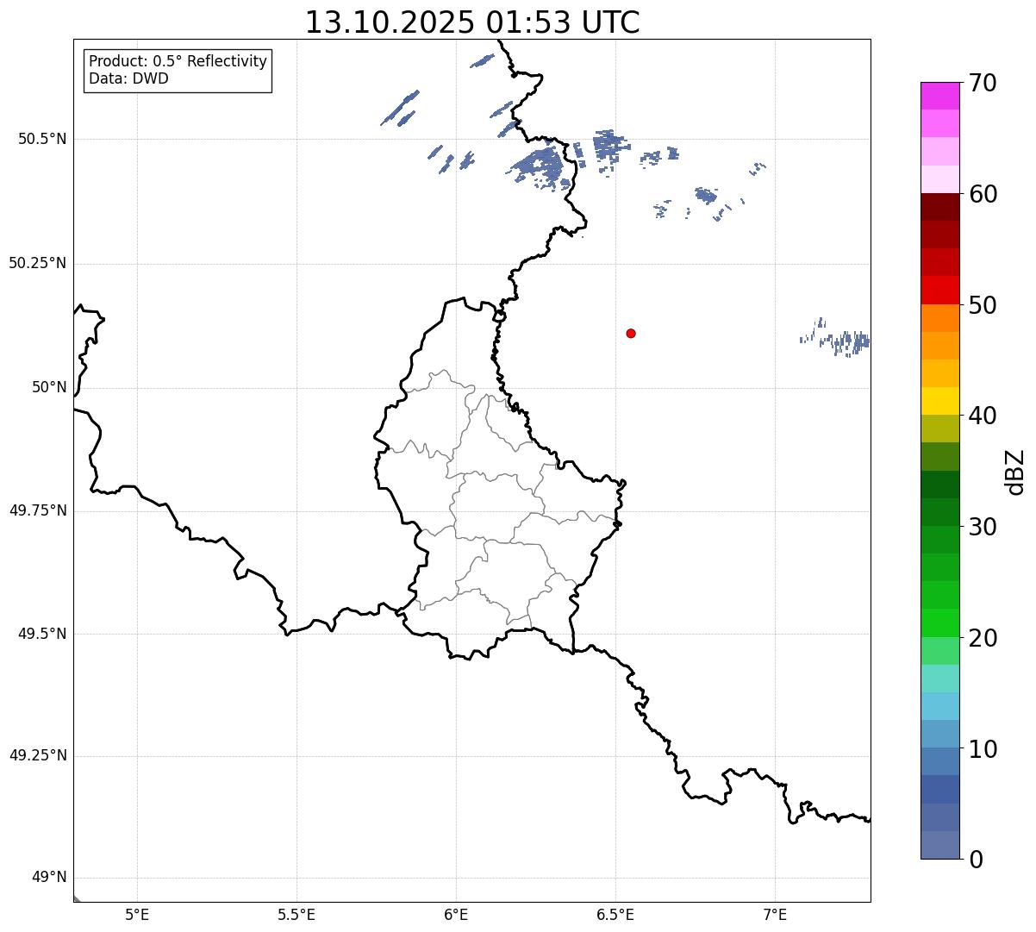
Task: Click the longitude label '5°E'
Action: point(137,915)
